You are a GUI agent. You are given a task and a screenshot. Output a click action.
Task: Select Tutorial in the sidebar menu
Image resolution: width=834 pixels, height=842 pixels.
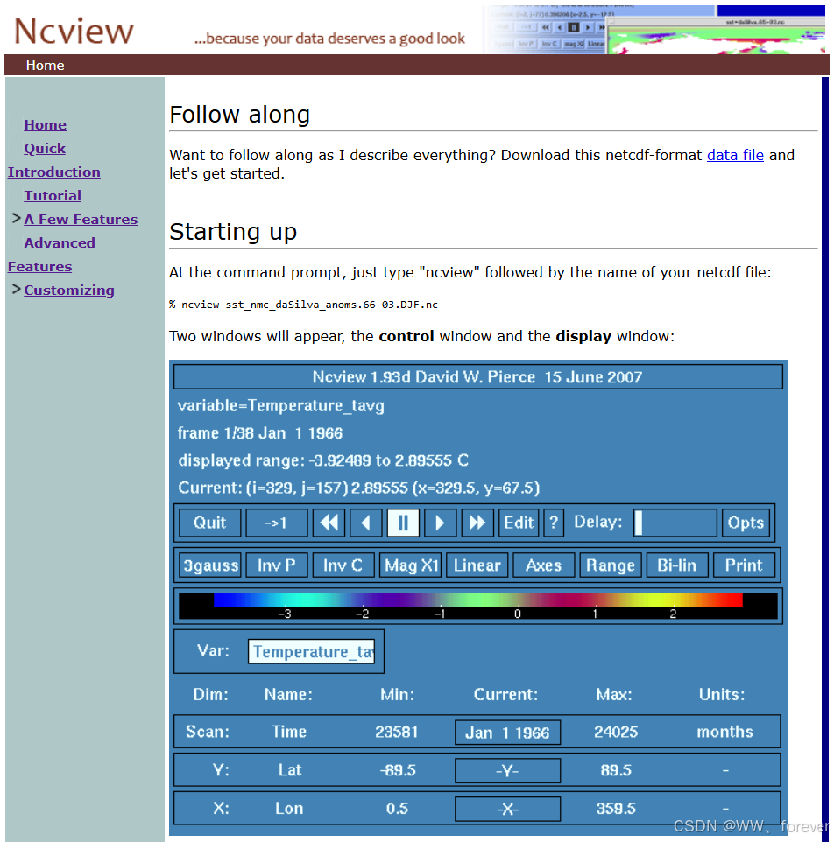tap(52, 195)
